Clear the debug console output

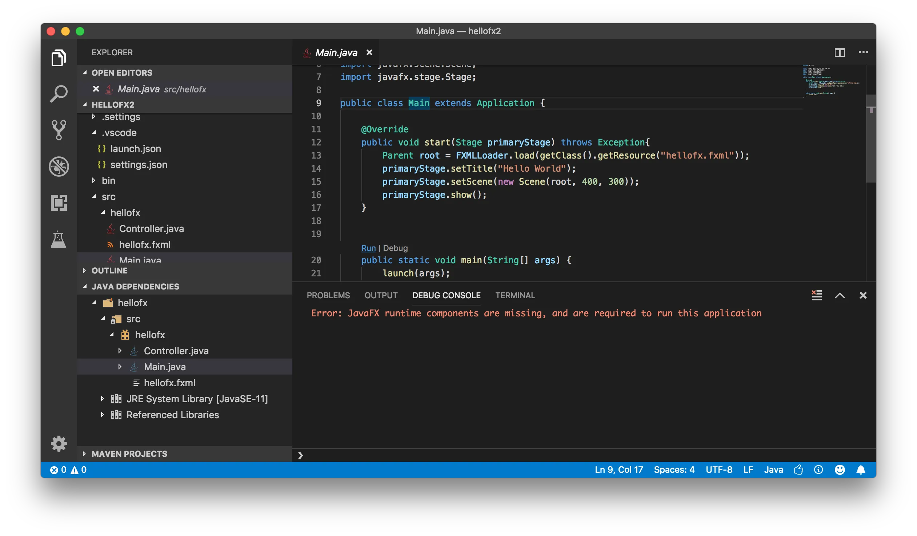pyautogui.click(x=817, y=295)
